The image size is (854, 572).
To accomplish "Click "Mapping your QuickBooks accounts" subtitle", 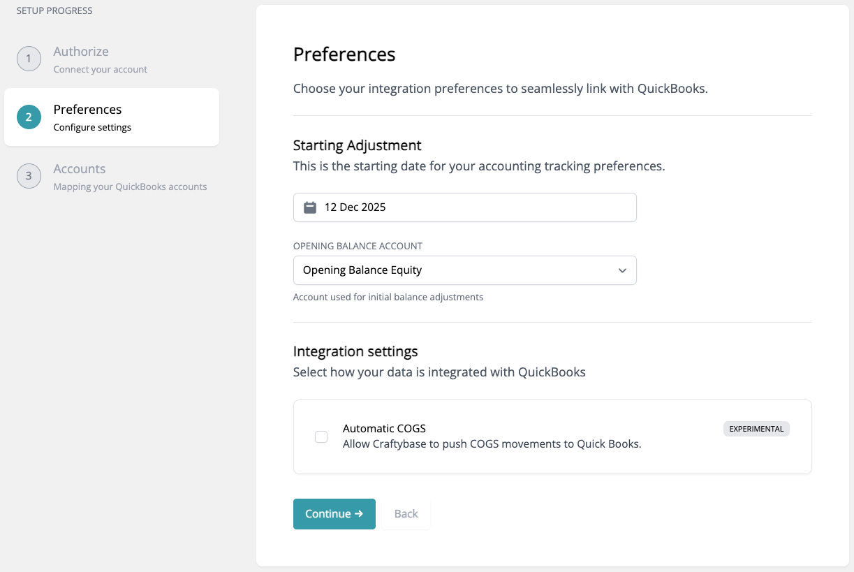I will click(x=130, y=187).
